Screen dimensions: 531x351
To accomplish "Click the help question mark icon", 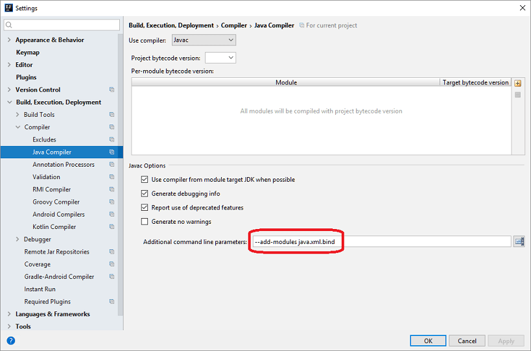I will tap(11, 341).
